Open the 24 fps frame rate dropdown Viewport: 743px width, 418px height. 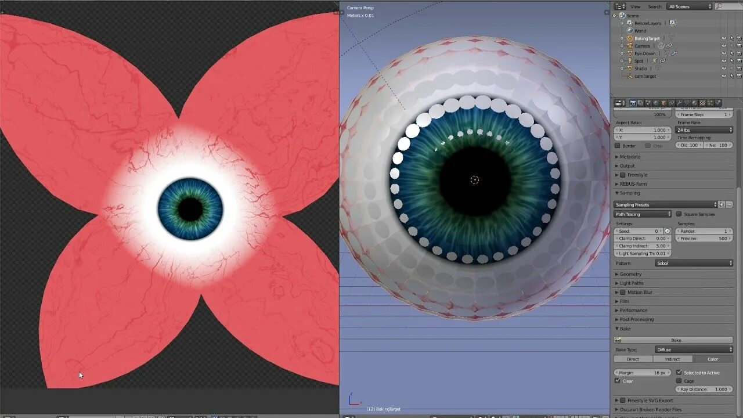[704, 130]
